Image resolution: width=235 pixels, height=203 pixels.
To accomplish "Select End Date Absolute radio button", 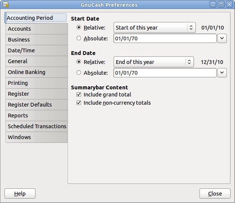I will tap(79, 73).
